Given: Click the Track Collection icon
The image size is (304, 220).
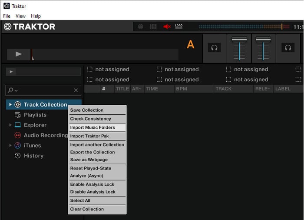Looking at the screenshot, I should 18,105.
